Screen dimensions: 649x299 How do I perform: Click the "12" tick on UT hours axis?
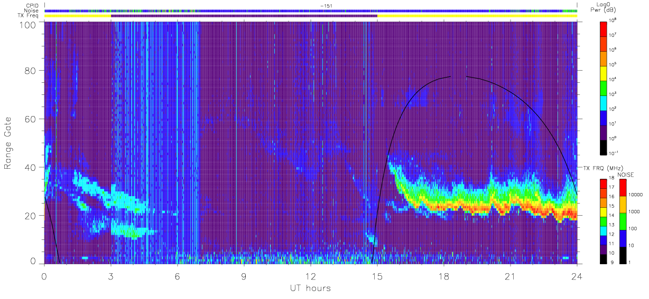pyautogui.click(x=310, y=276)
